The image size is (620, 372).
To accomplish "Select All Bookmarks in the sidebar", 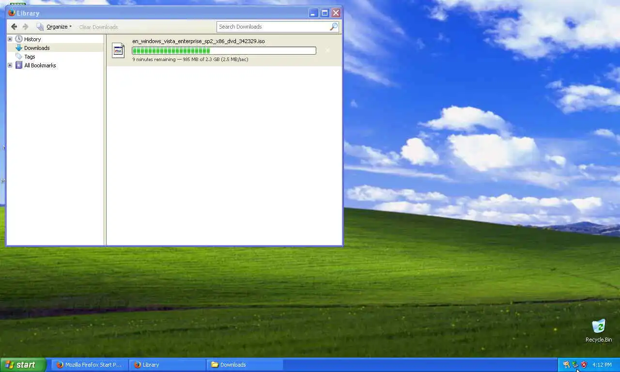I will point(40,65).
